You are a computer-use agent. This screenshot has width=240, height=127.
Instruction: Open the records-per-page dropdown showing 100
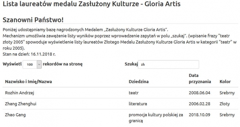point(32,64)
